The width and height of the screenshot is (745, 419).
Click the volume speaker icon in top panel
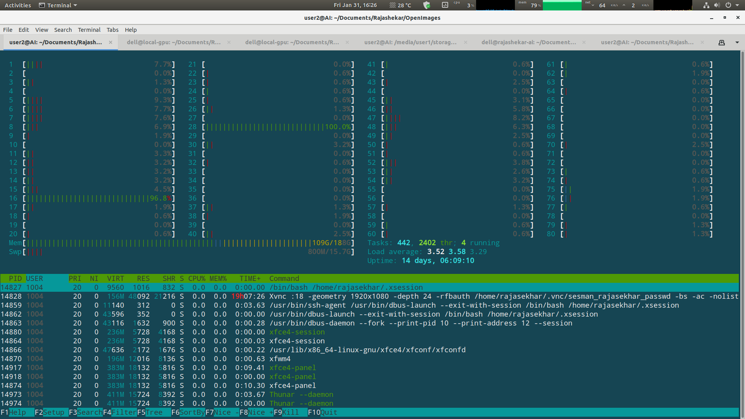point(717,5)
